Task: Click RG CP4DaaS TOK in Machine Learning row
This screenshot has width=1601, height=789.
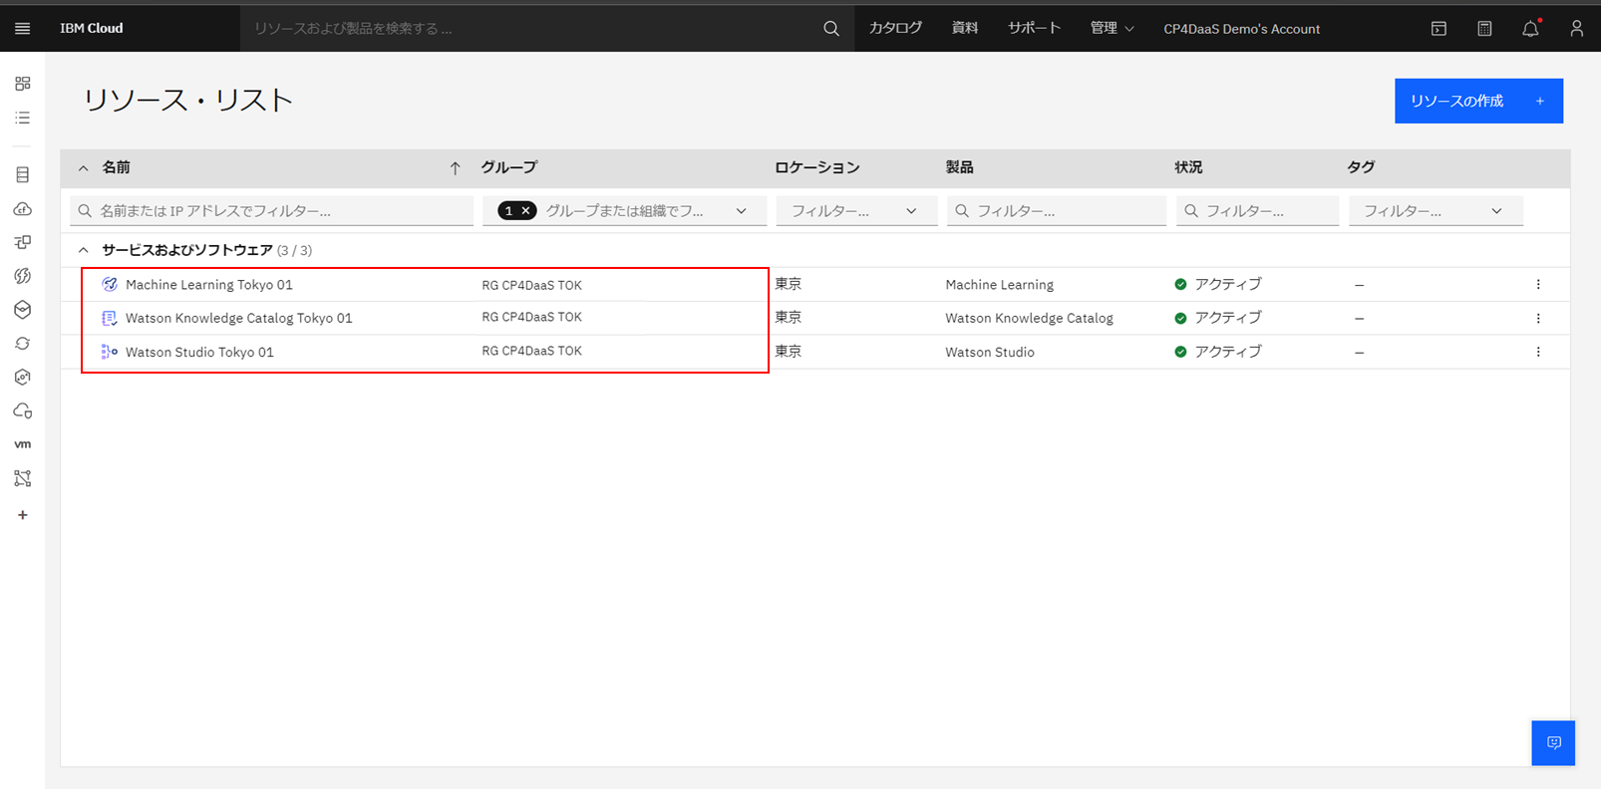Action: click(531, 285)
